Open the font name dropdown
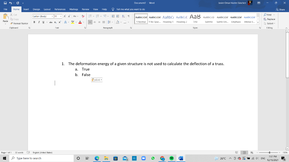This screenshot has height=162, width=289. pyautogui.click(x=52, y=16)
